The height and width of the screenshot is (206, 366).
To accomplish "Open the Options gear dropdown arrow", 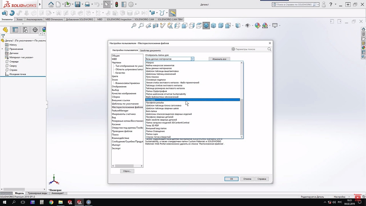I will point(136,4).
